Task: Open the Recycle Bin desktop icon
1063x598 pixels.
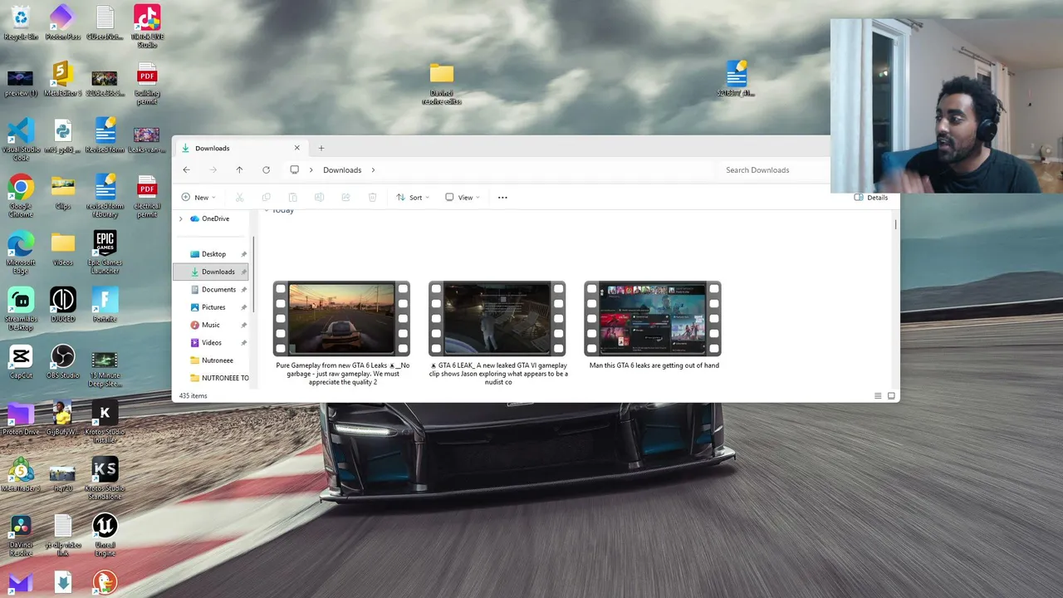Action: coord(21,22)
